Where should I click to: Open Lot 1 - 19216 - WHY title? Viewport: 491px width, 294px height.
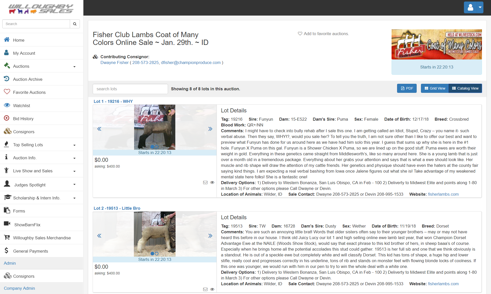tap(113, 101)
